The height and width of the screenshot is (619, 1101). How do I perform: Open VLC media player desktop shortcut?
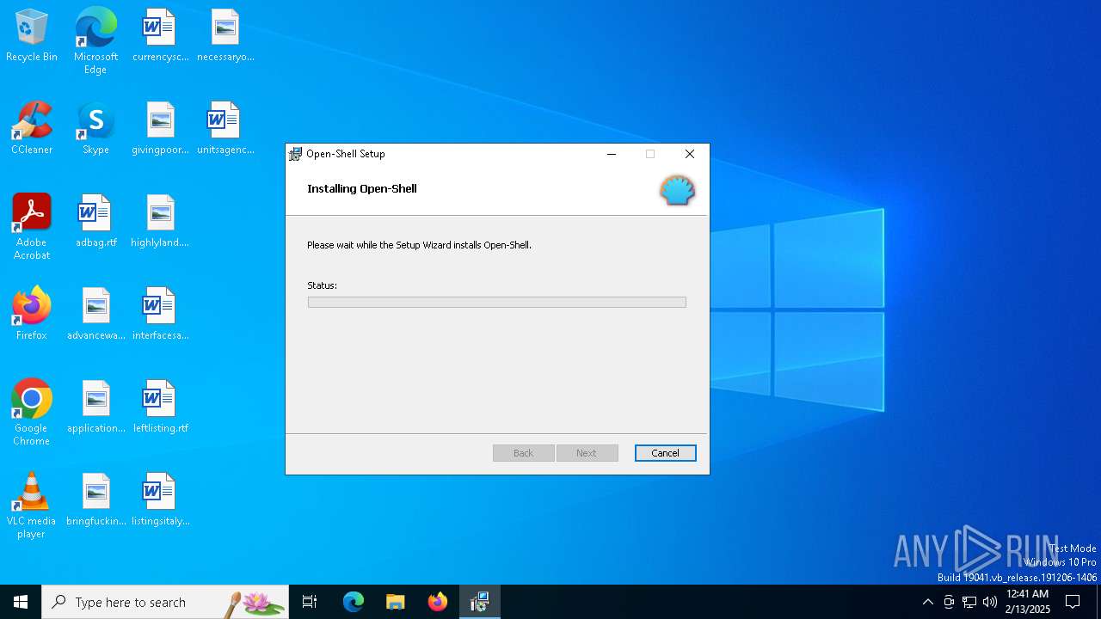tap(32, 506)
